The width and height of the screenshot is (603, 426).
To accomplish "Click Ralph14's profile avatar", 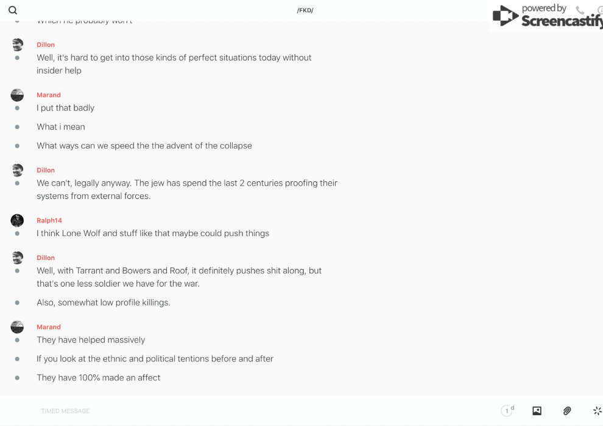I will tap(17, 220).
